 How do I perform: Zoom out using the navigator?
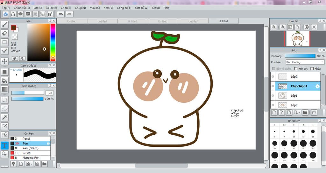pos(298,27)
